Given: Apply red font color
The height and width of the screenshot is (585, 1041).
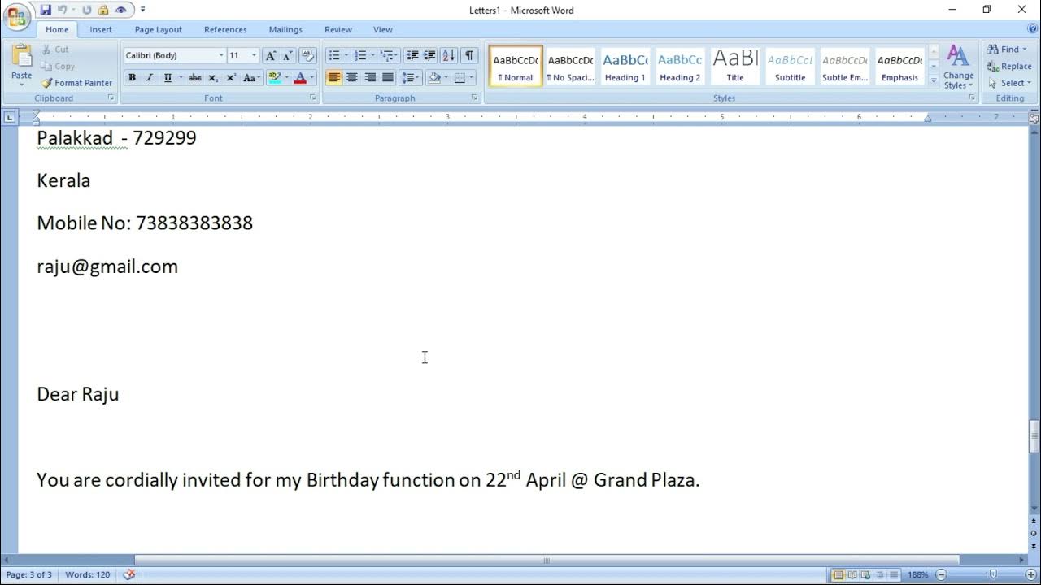Looking at the screenshot, I should coord(300,78).
